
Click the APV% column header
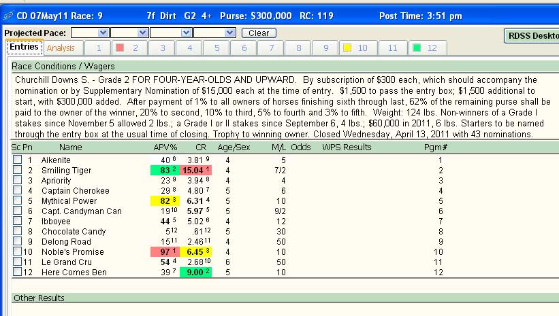tap(165, 147)
